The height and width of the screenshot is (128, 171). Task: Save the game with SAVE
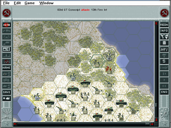7,92
